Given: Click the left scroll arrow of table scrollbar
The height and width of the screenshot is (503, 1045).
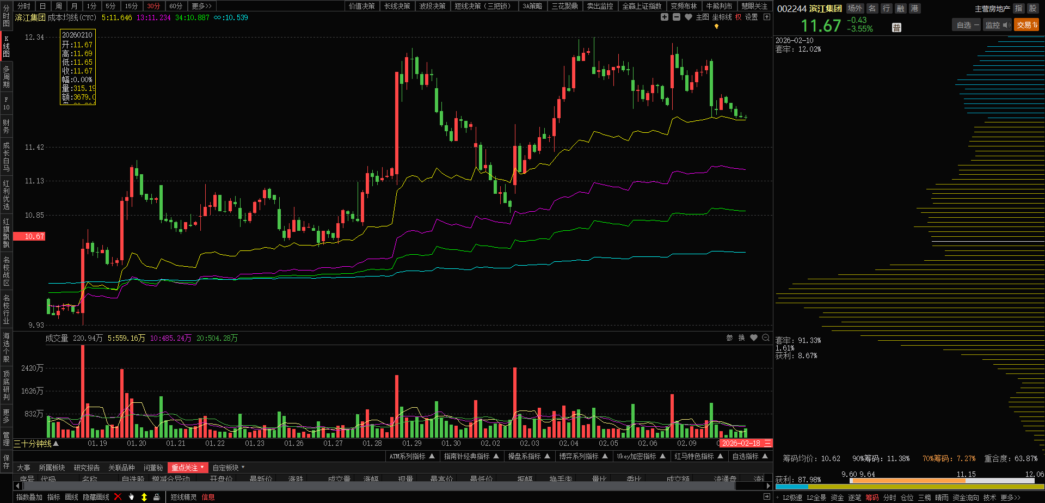Looking at the screenshot, I should point(17,486).
